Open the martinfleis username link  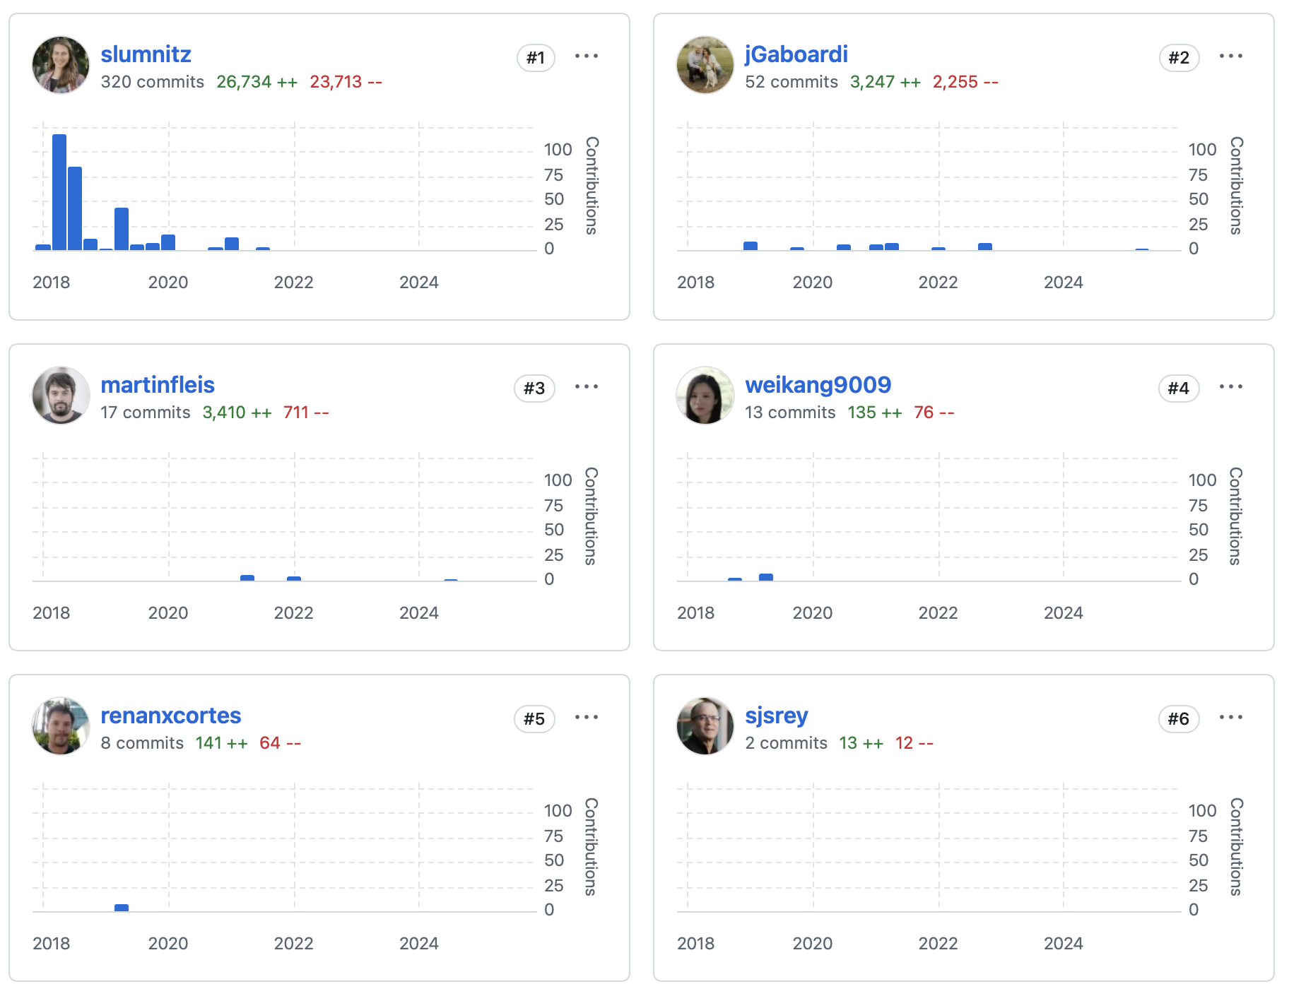tap(158, 385)
